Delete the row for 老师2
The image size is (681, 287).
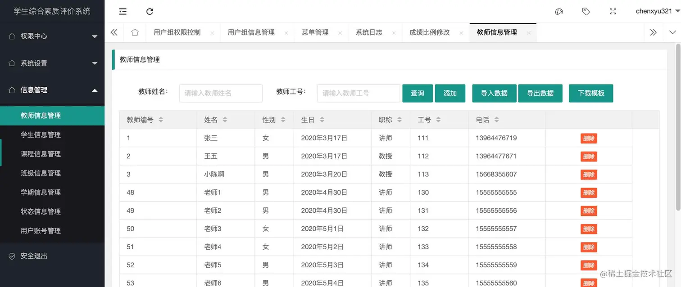(x=589, y=211)
